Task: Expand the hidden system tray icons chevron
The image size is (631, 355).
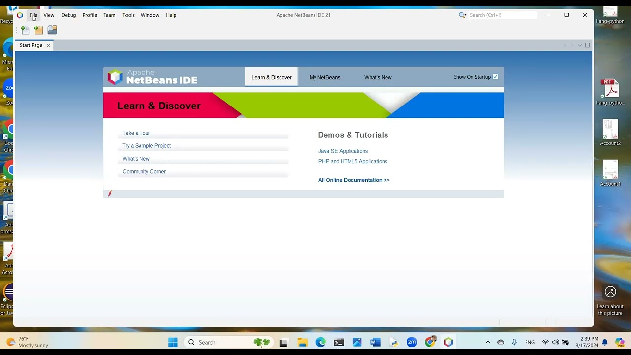Action: (488, 342)
